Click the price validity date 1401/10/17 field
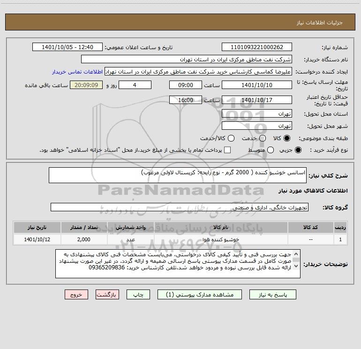361x349 pixels. (x=257, y=100)
